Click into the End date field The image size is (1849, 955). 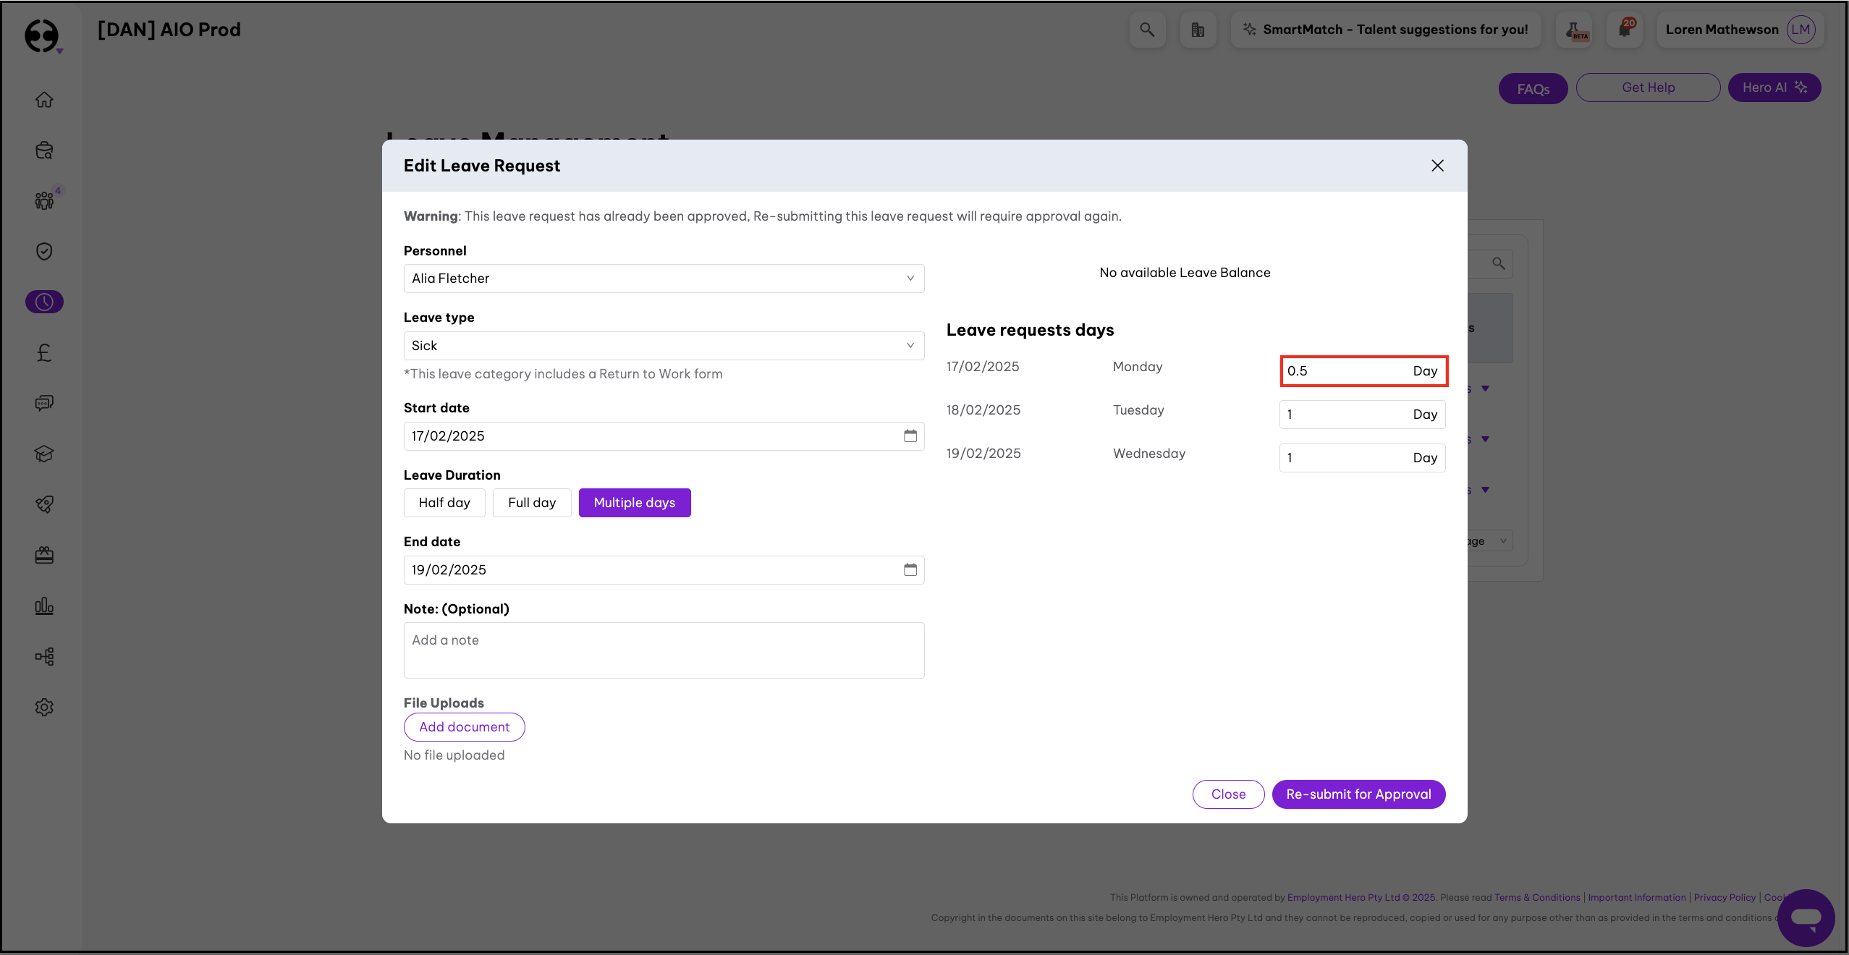click(x=664, y=570)
